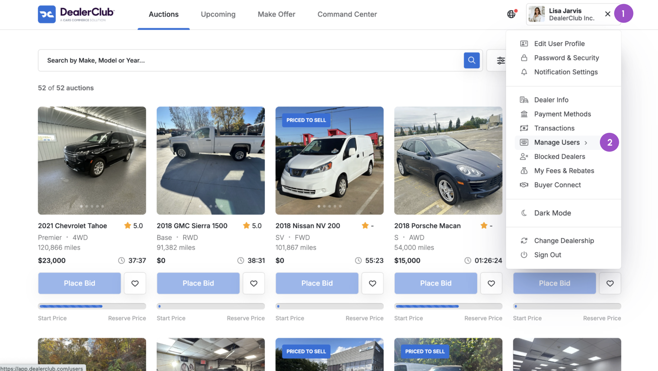Click the star rating on GMC Sierra 1500
This screenshot has width=658, height=371.
(x=252, y=226)
